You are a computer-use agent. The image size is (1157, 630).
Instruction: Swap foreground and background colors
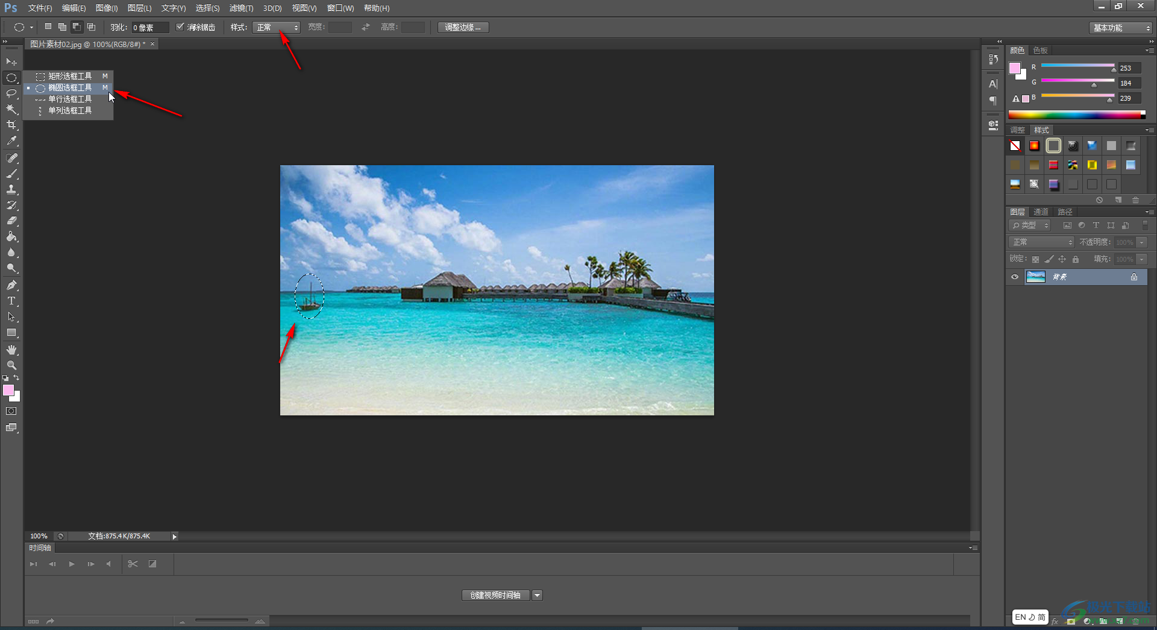click(16, 378)
